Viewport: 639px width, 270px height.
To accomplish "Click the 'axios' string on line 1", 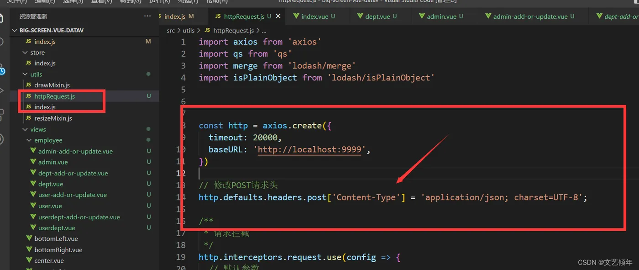I will [304, 42].
